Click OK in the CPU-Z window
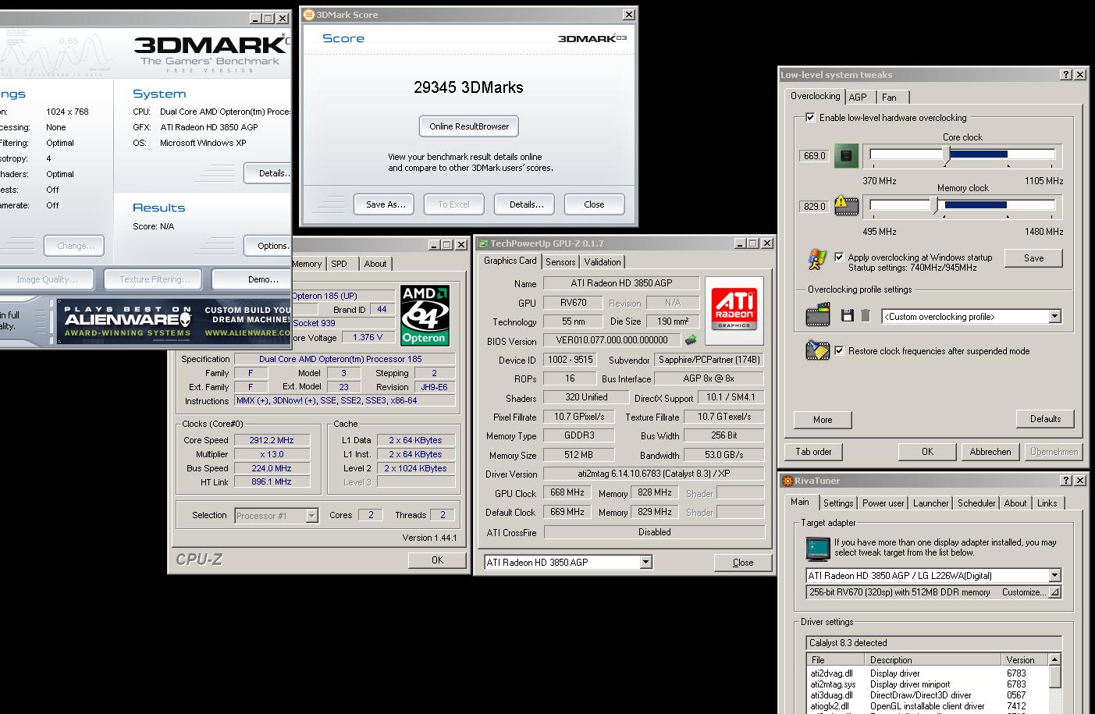Viewport: 1095px width, 714px height. coord(437,560)
